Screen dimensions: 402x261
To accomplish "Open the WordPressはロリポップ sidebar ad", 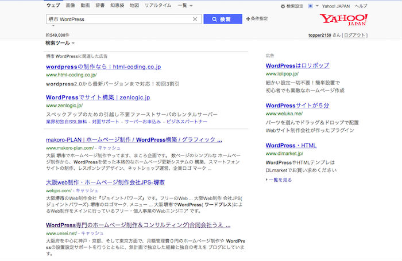I will (x=297, y=66).
